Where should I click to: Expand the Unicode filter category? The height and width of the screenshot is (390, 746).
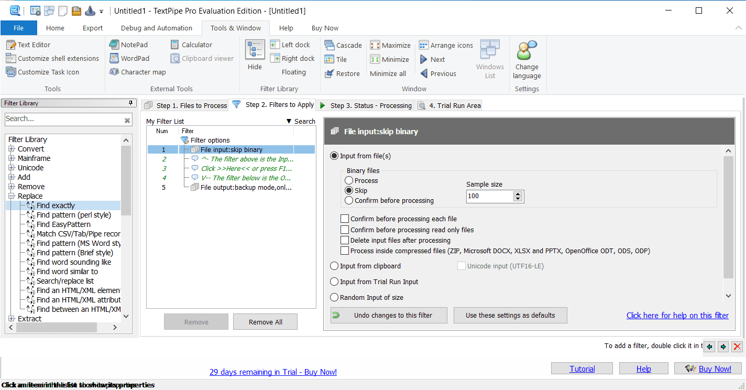pos(12,168)
